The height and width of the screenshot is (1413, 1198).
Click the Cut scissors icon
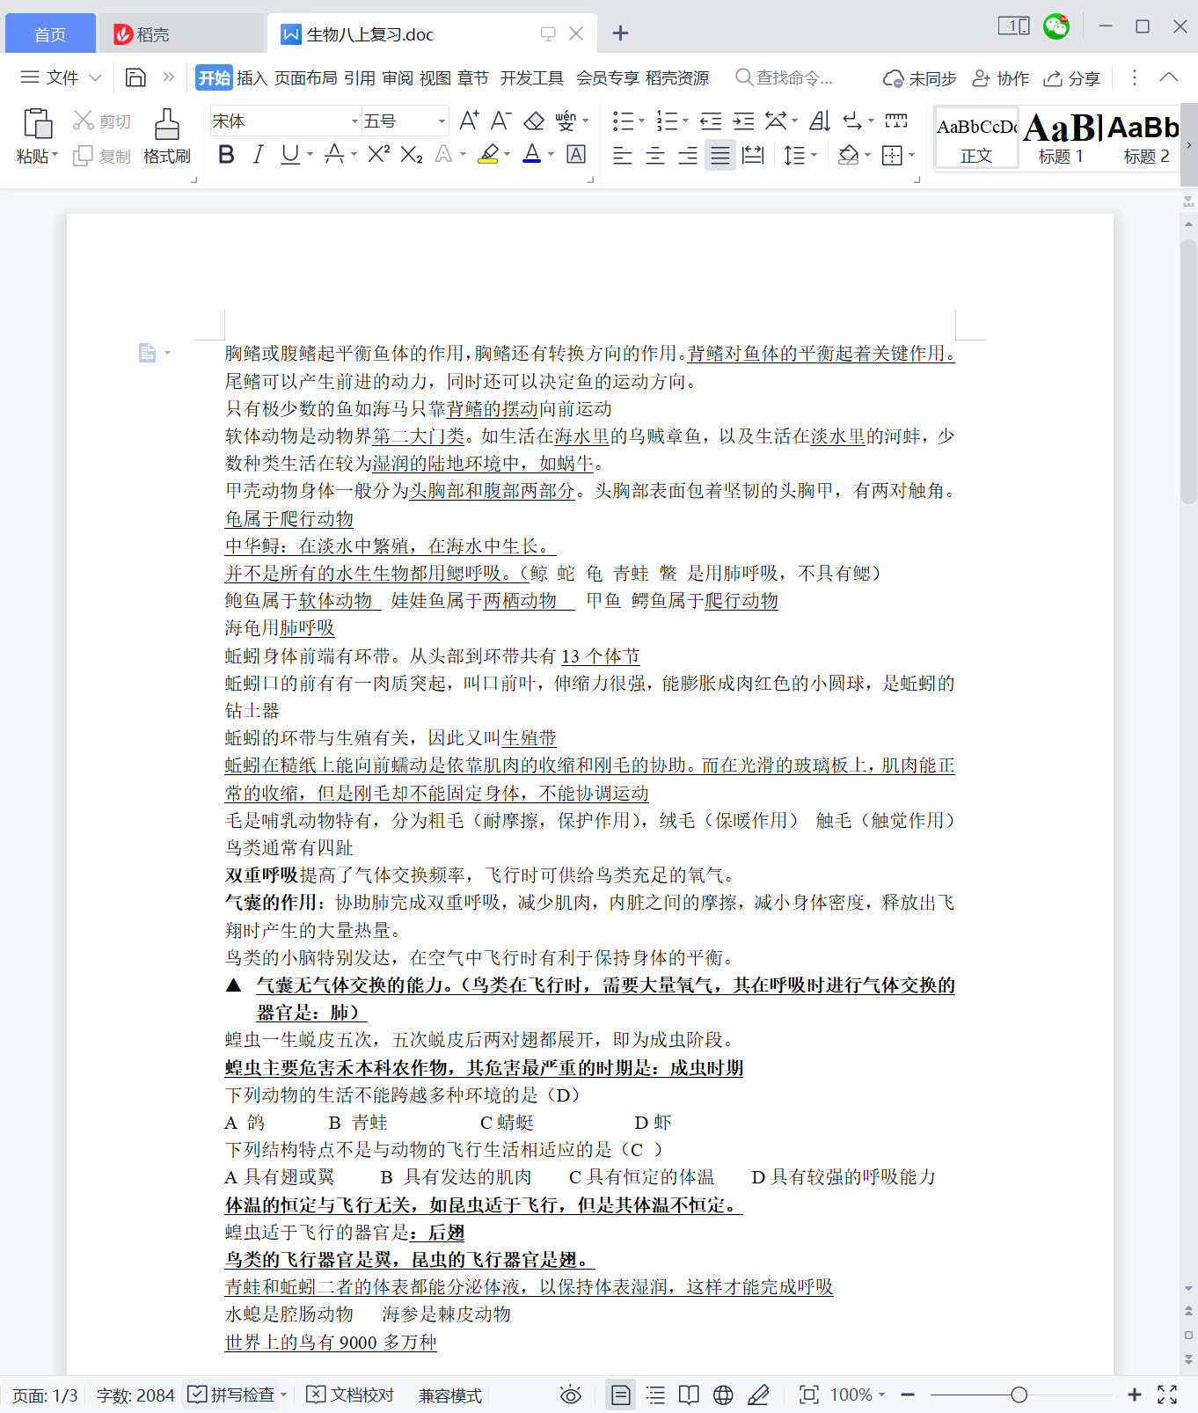84,121
